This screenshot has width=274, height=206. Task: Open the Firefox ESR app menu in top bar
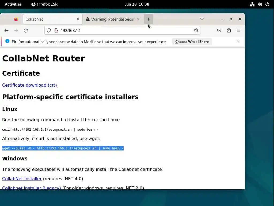pos(45,4)
